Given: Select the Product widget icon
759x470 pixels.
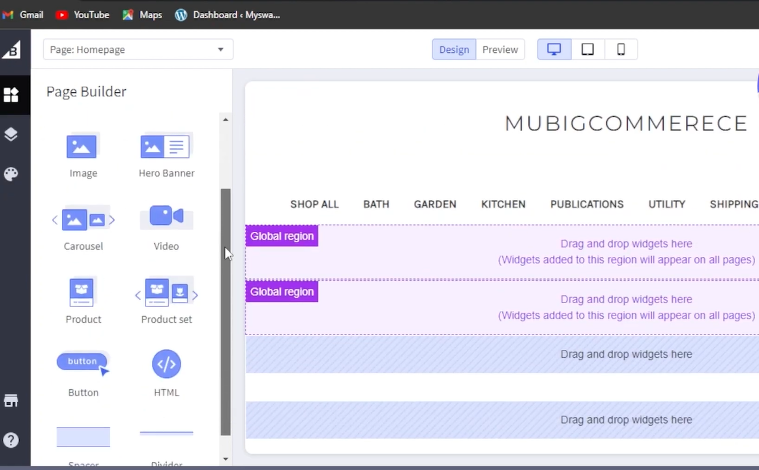Looking at the screenshot, I should point(82,293).
